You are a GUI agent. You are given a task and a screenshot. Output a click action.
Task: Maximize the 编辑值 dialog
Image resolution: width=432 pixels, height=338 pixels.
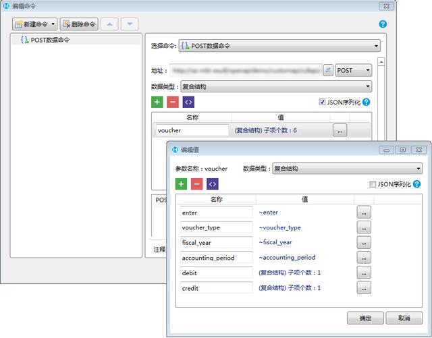click(402, 150)
